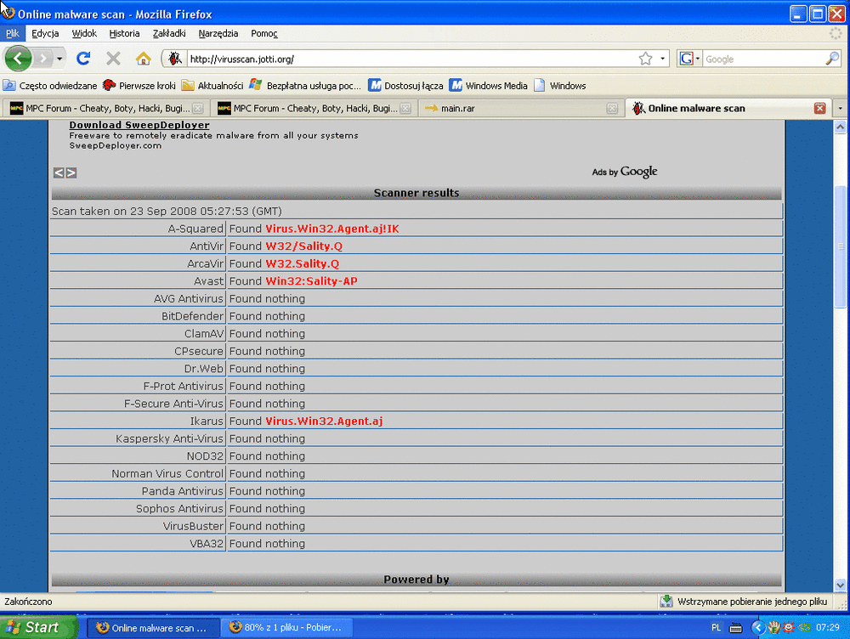
Task: Go back with the green Back arrow
Action: point(18,59)
